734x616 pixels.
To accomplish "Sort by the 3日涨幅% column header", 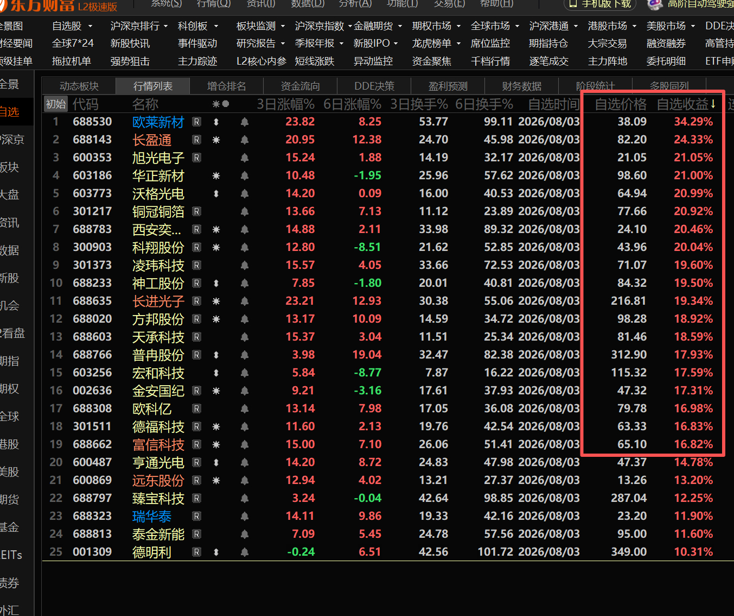I will [286, 104].
